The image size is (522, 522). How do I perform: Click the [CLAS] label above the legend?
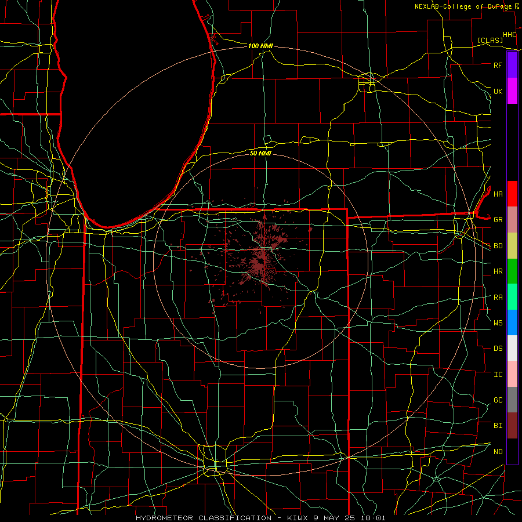tap(490, 40)
